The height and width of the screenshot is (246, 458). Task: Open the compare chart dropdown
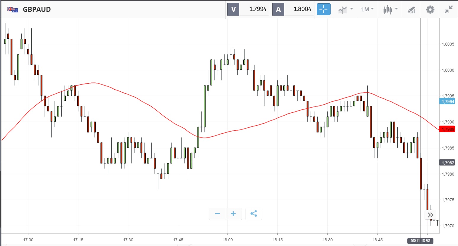click(x=345, y=9)
